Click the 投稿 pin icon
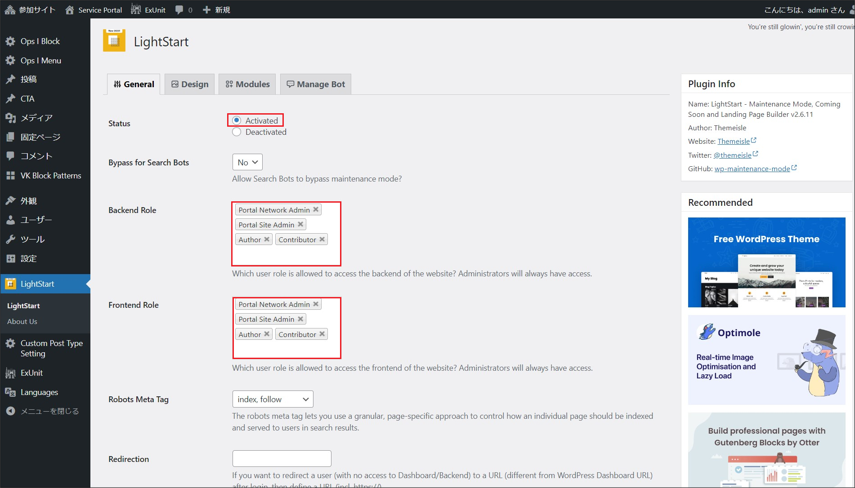Viewport: 855px width, 488px height. click(10, 80)
